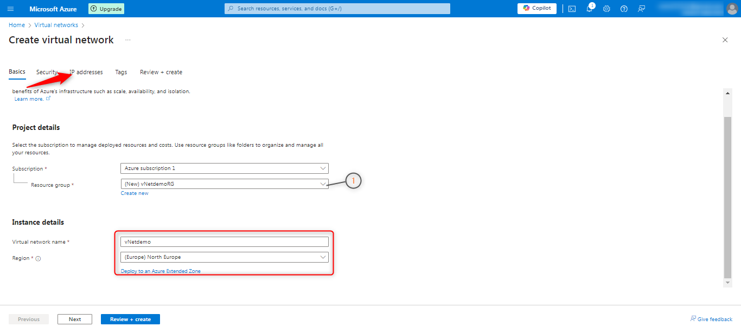
Task: Open the user account avatar
Action: pyautogui.click(x=732, y=9)
